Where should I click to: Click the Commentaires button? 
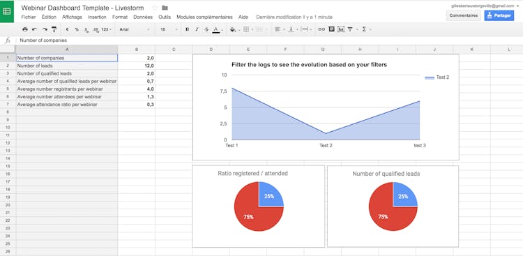[463, 15]
